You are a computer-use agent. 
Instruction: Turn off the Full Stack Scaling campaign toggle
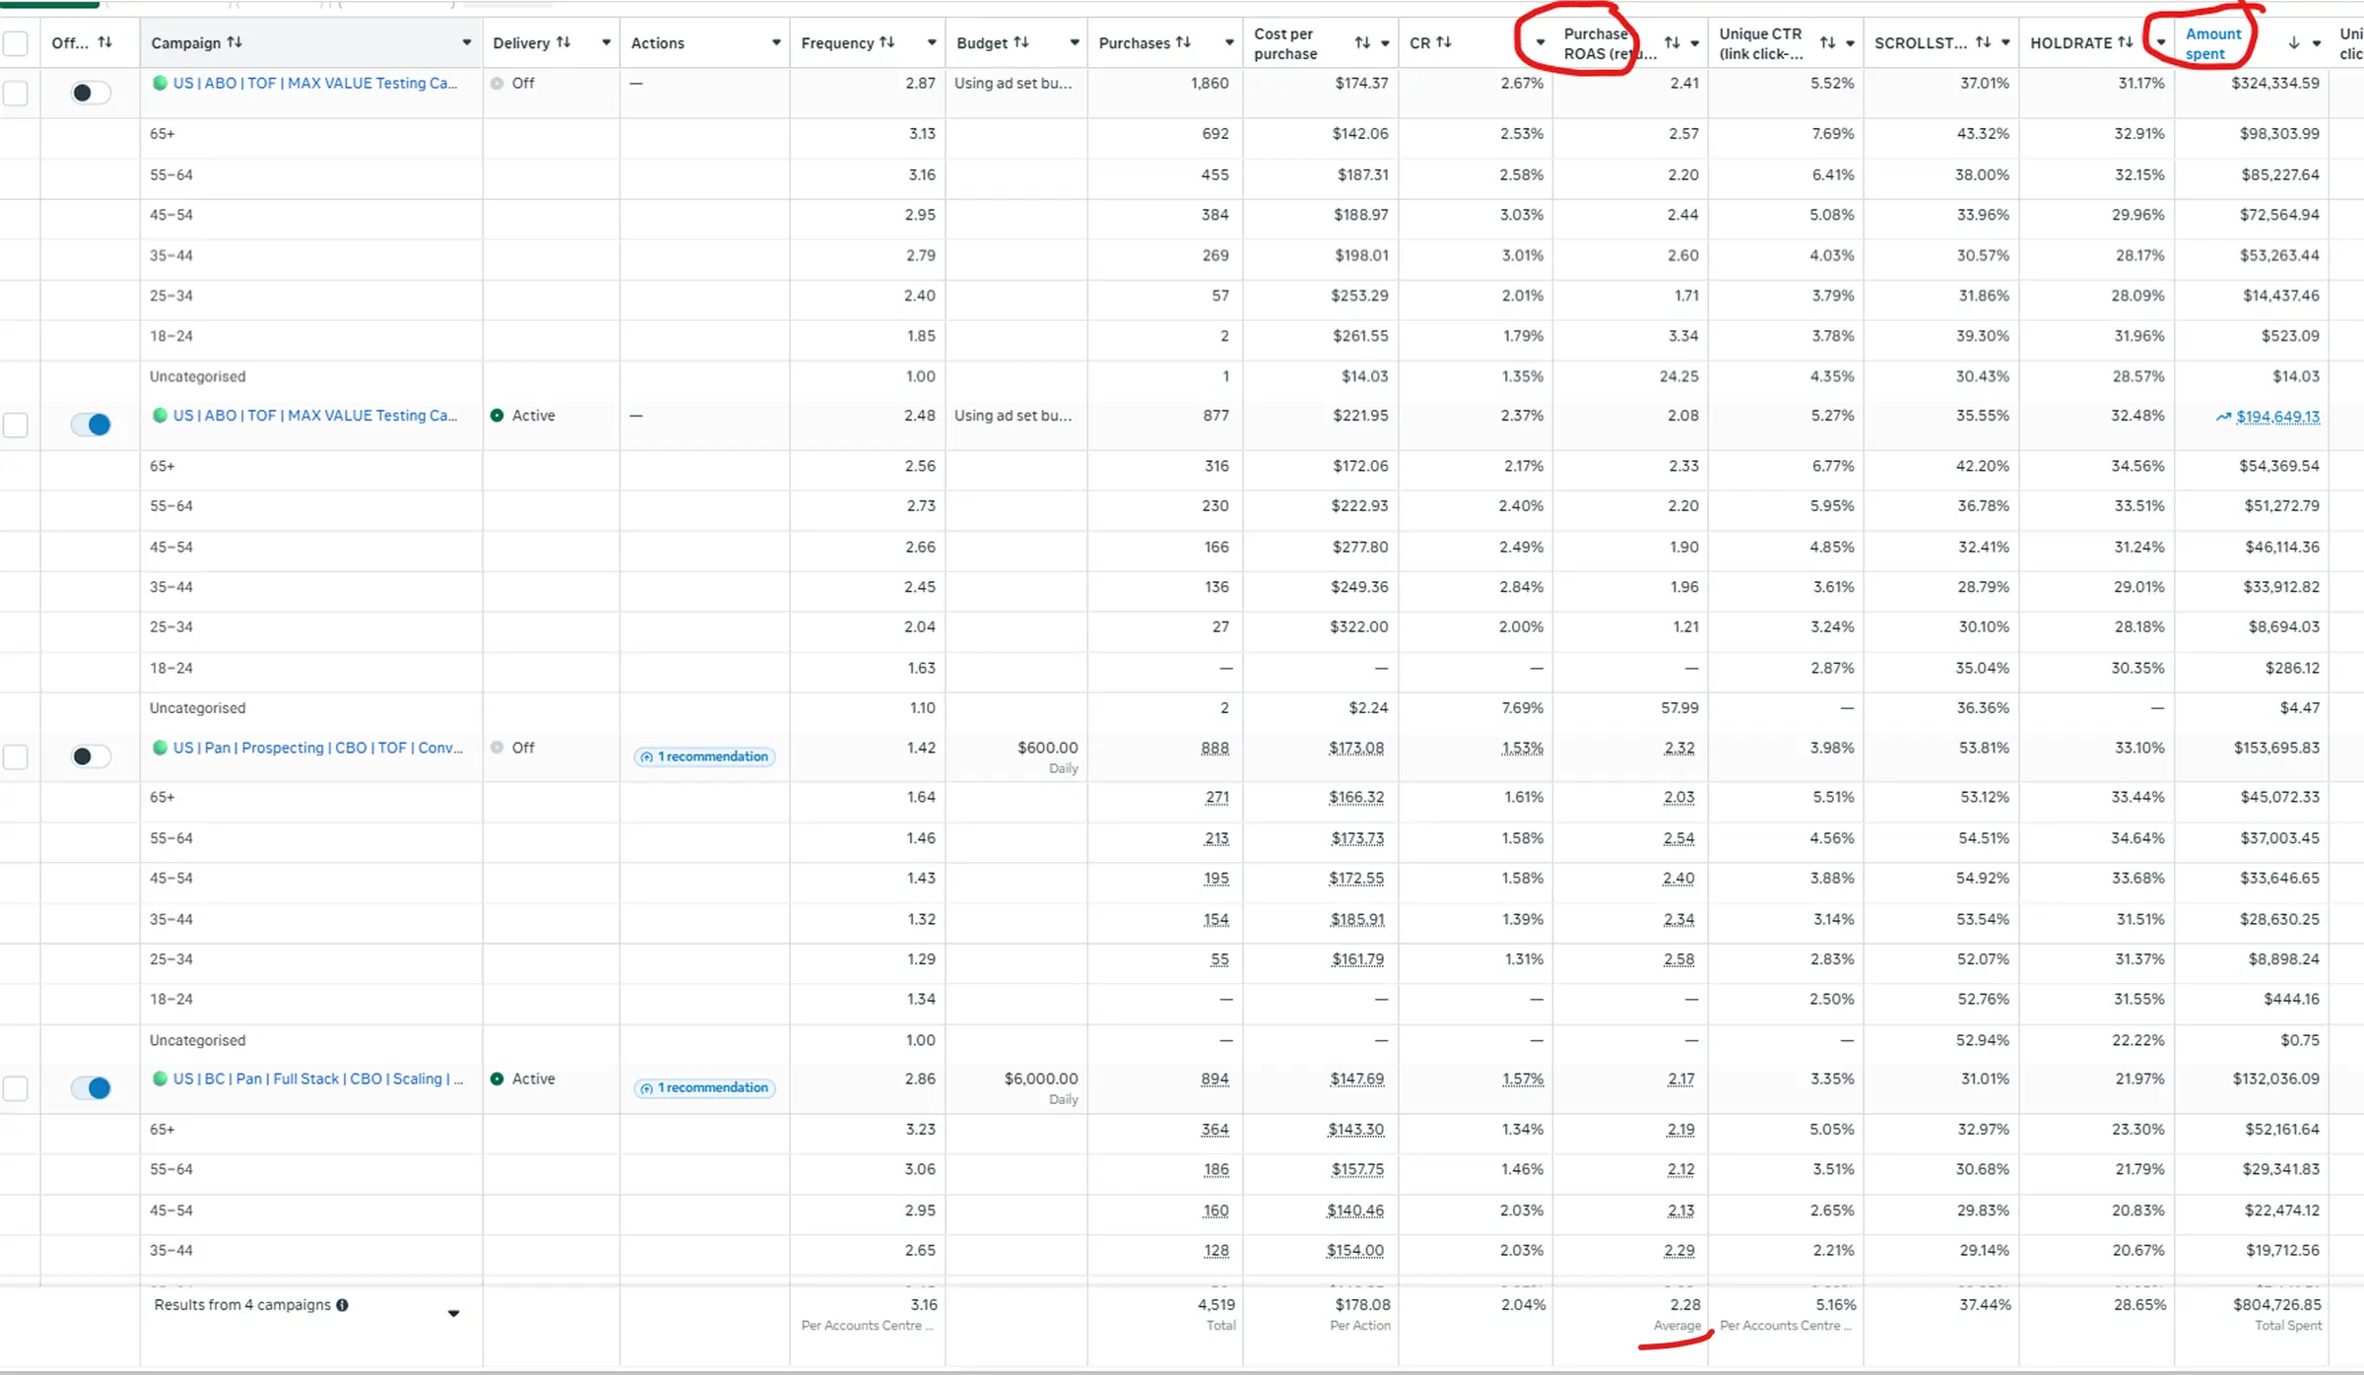click(91, 1088)
